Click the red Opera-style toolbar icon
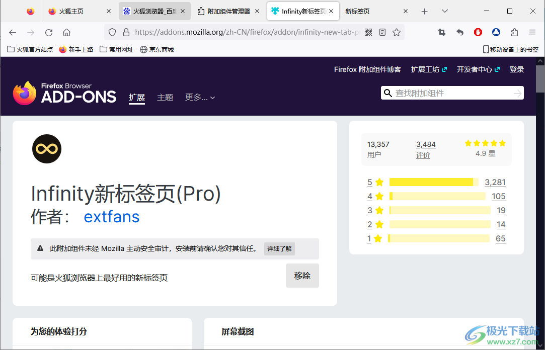The height and width of the screenshot is (350, 545). 478,32
